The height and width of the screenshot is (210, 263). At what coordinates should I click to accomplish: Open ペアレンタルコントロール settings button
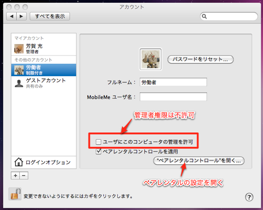tap(199, 161)
